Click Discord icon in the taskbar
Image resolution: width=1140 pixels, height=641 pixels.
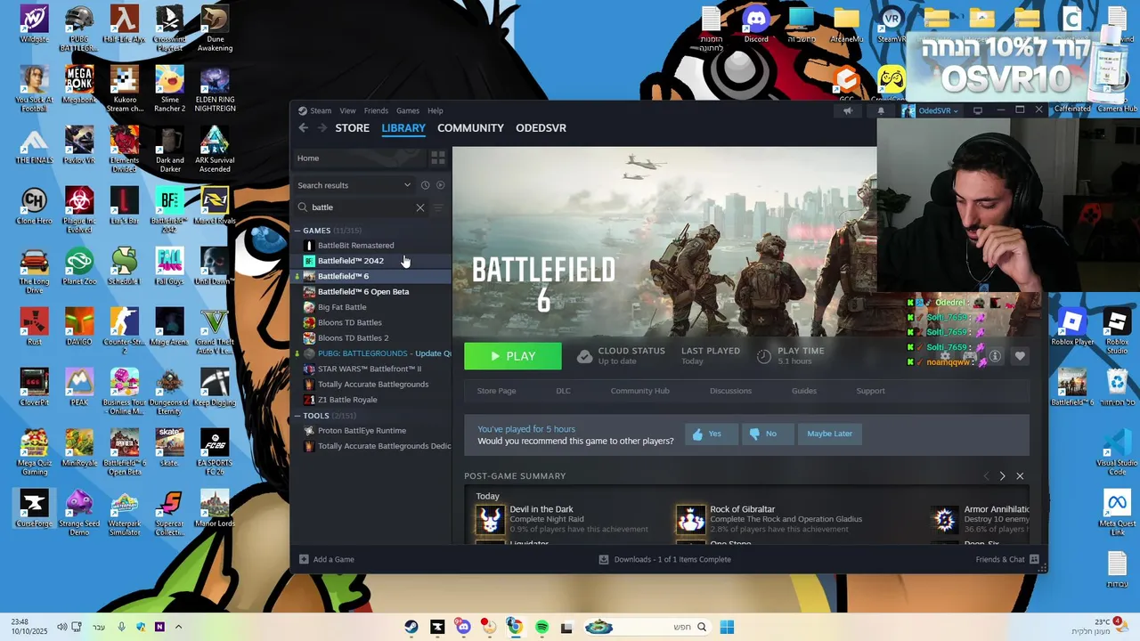click(463, 627)
